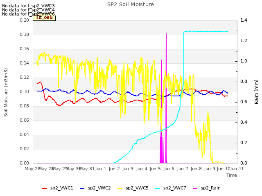Click the 'No data for f_sp2_VWC4' message
Image resolution: width=262 pixels, height=196 pixels.
[x=28, y=10]
